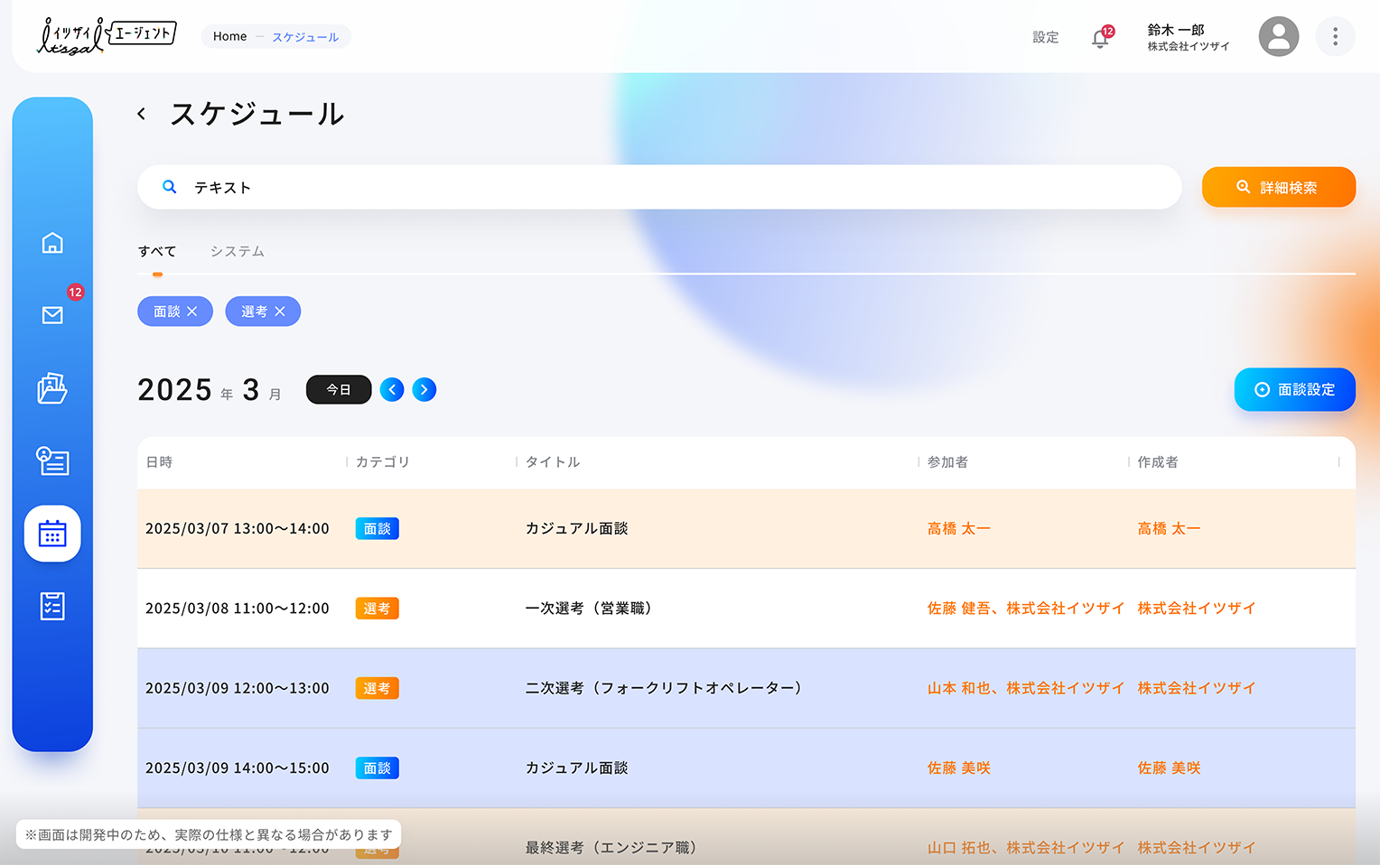This screenshot has width=1380, height=865.
Task: Click participants 山本 和也、株式会社イツザイ
Action: pos(1025,688)
